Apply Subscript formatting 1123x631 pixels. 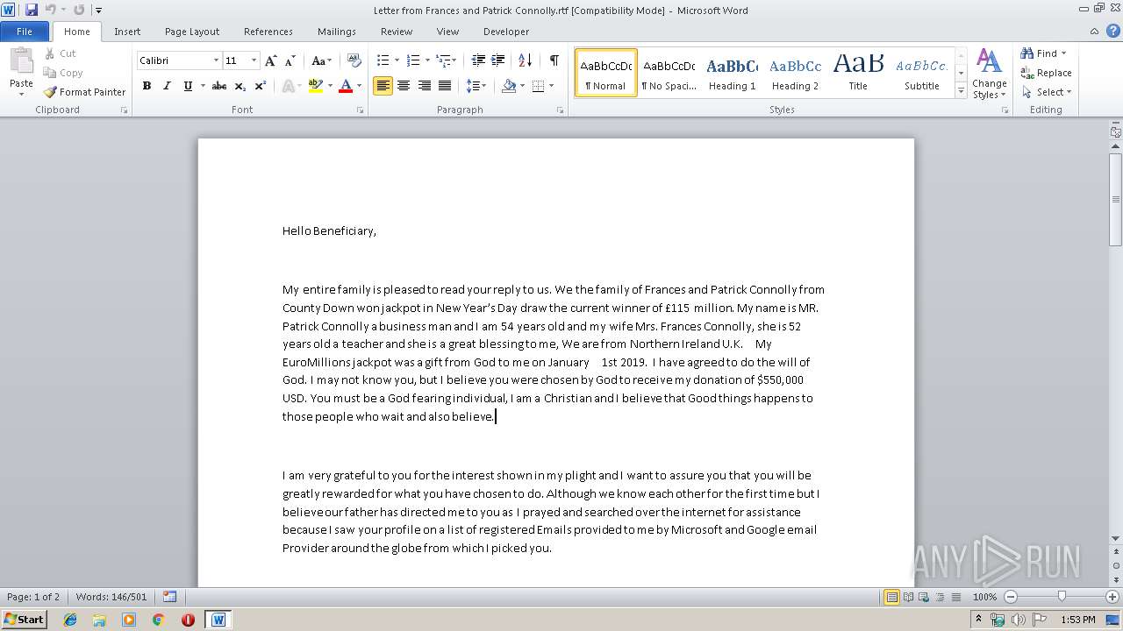click(x=240, y=86)
